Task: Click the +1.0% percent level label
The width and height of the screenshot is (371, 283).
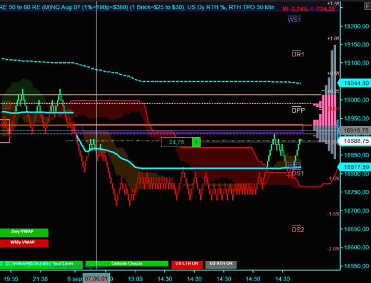Action: 333,39
